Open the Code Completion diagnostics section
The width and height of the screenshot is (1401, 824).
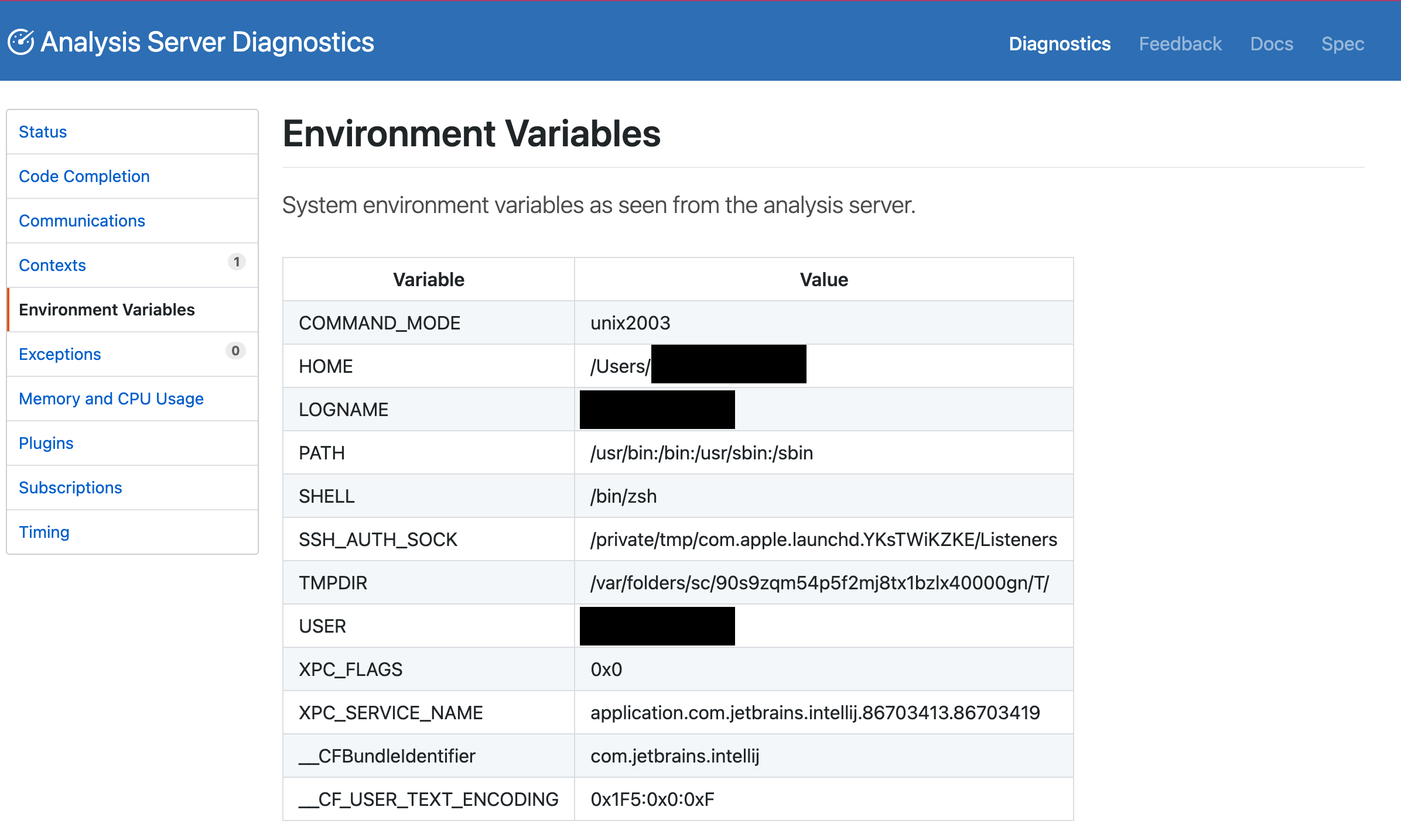pos(84,176)
